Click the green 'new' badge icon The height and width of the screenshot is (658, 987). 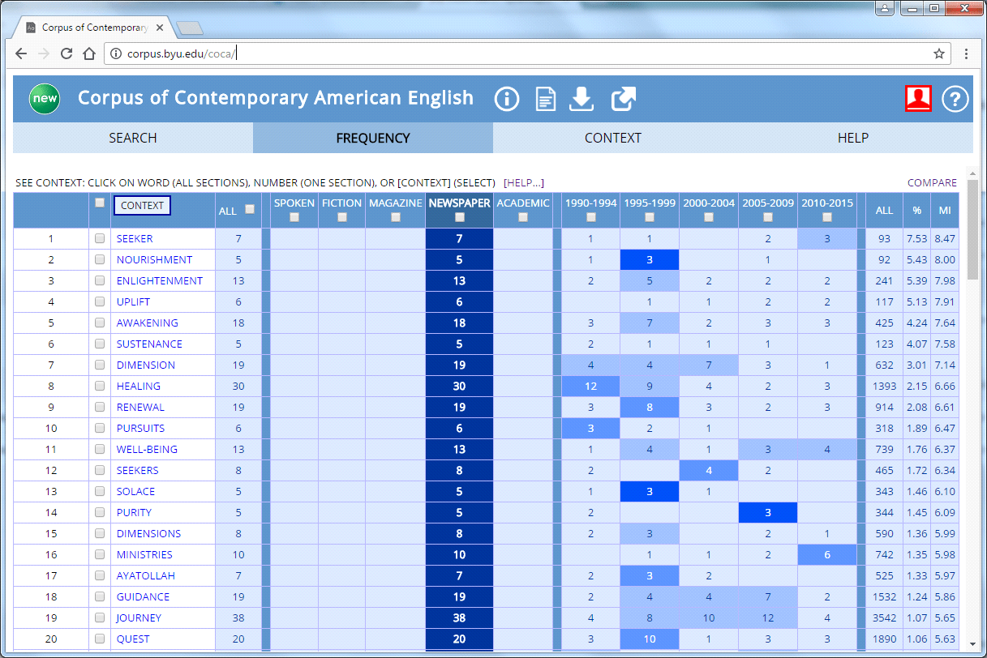click(x=45, y=99)
